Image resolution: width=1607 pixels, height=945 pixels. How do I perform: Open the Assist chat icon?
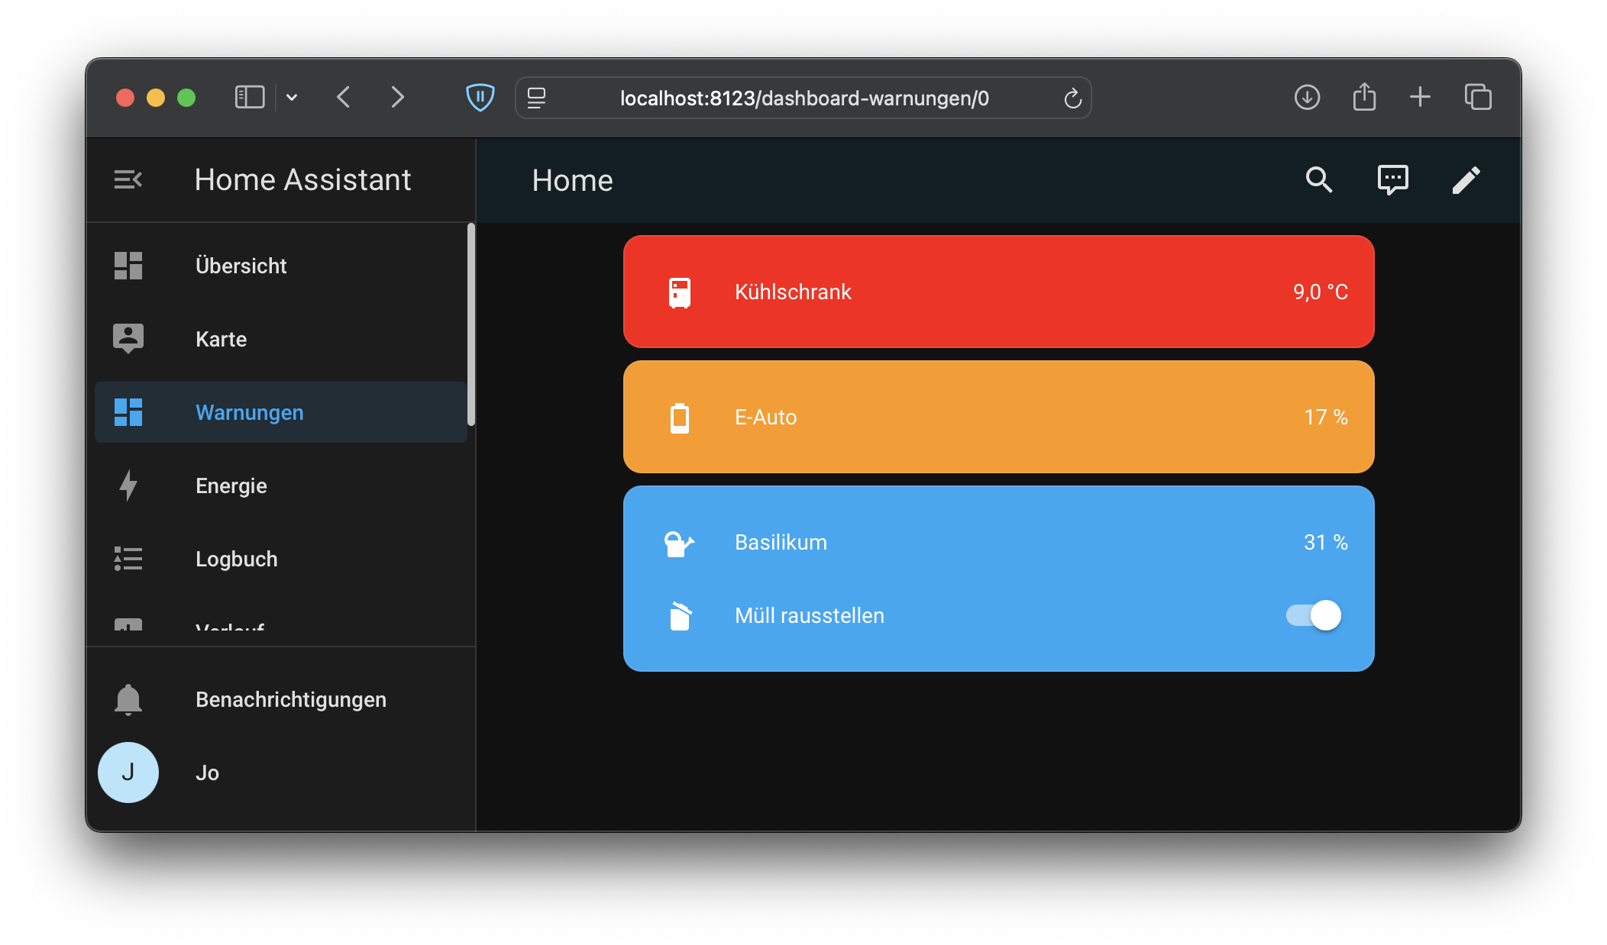(1392, 180)
